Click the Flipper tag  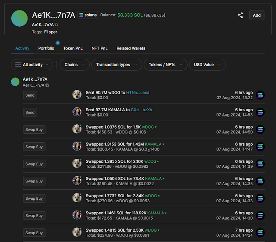point(50,32)
